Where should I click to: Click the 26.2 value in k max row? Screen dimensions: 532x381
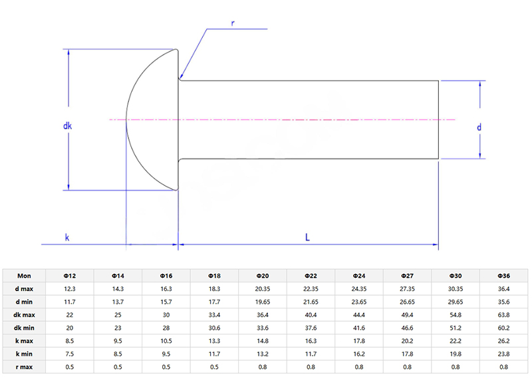504,340
